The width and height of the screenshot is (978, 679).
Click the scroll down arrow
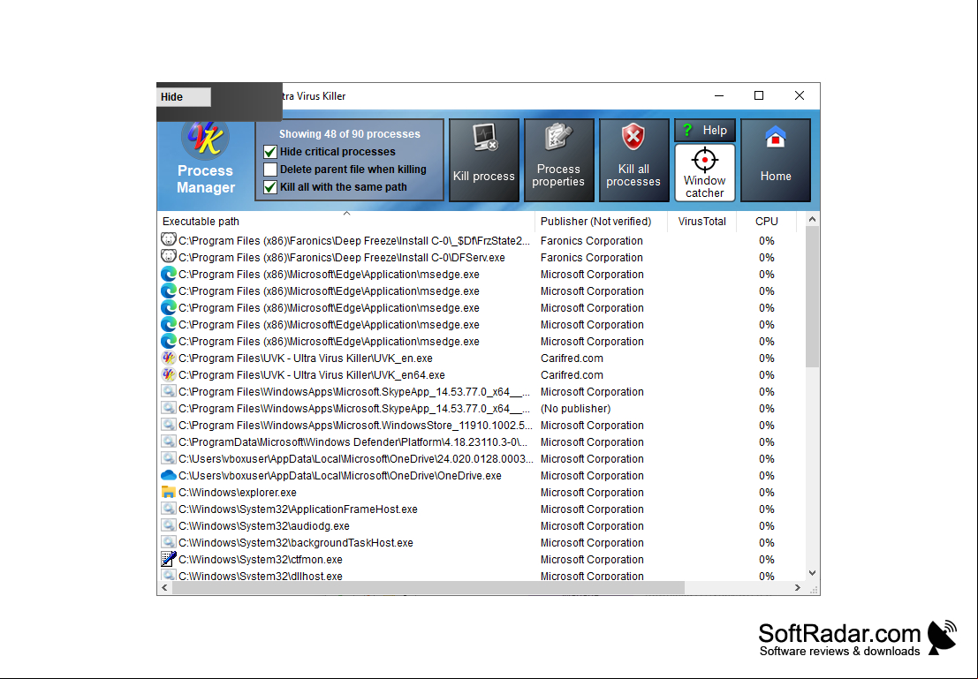[x=811, y=573]
